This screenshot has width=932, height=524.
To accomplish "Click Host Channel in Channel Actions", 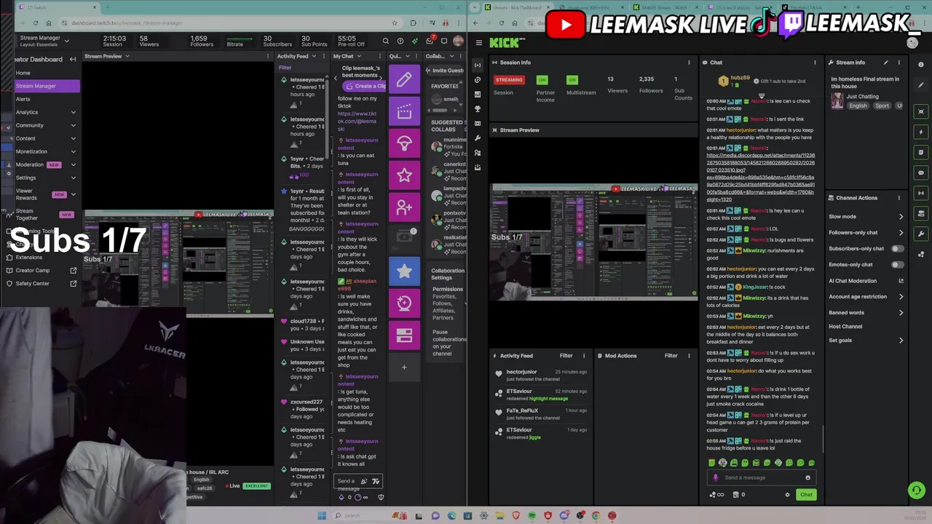I will point(845,327).
